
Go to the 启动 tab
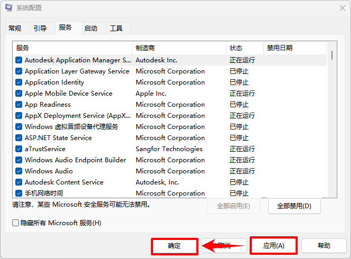coord(94,28)
